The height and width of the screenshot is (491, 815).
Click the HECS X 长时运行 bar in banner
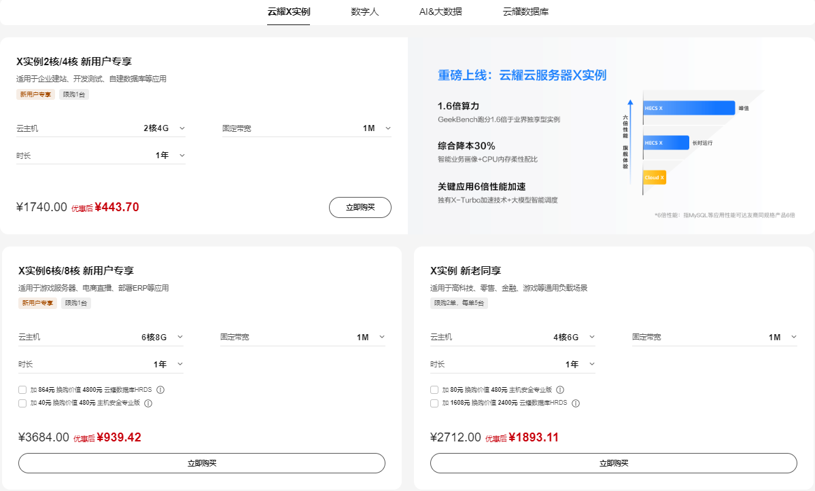point(666,143)
